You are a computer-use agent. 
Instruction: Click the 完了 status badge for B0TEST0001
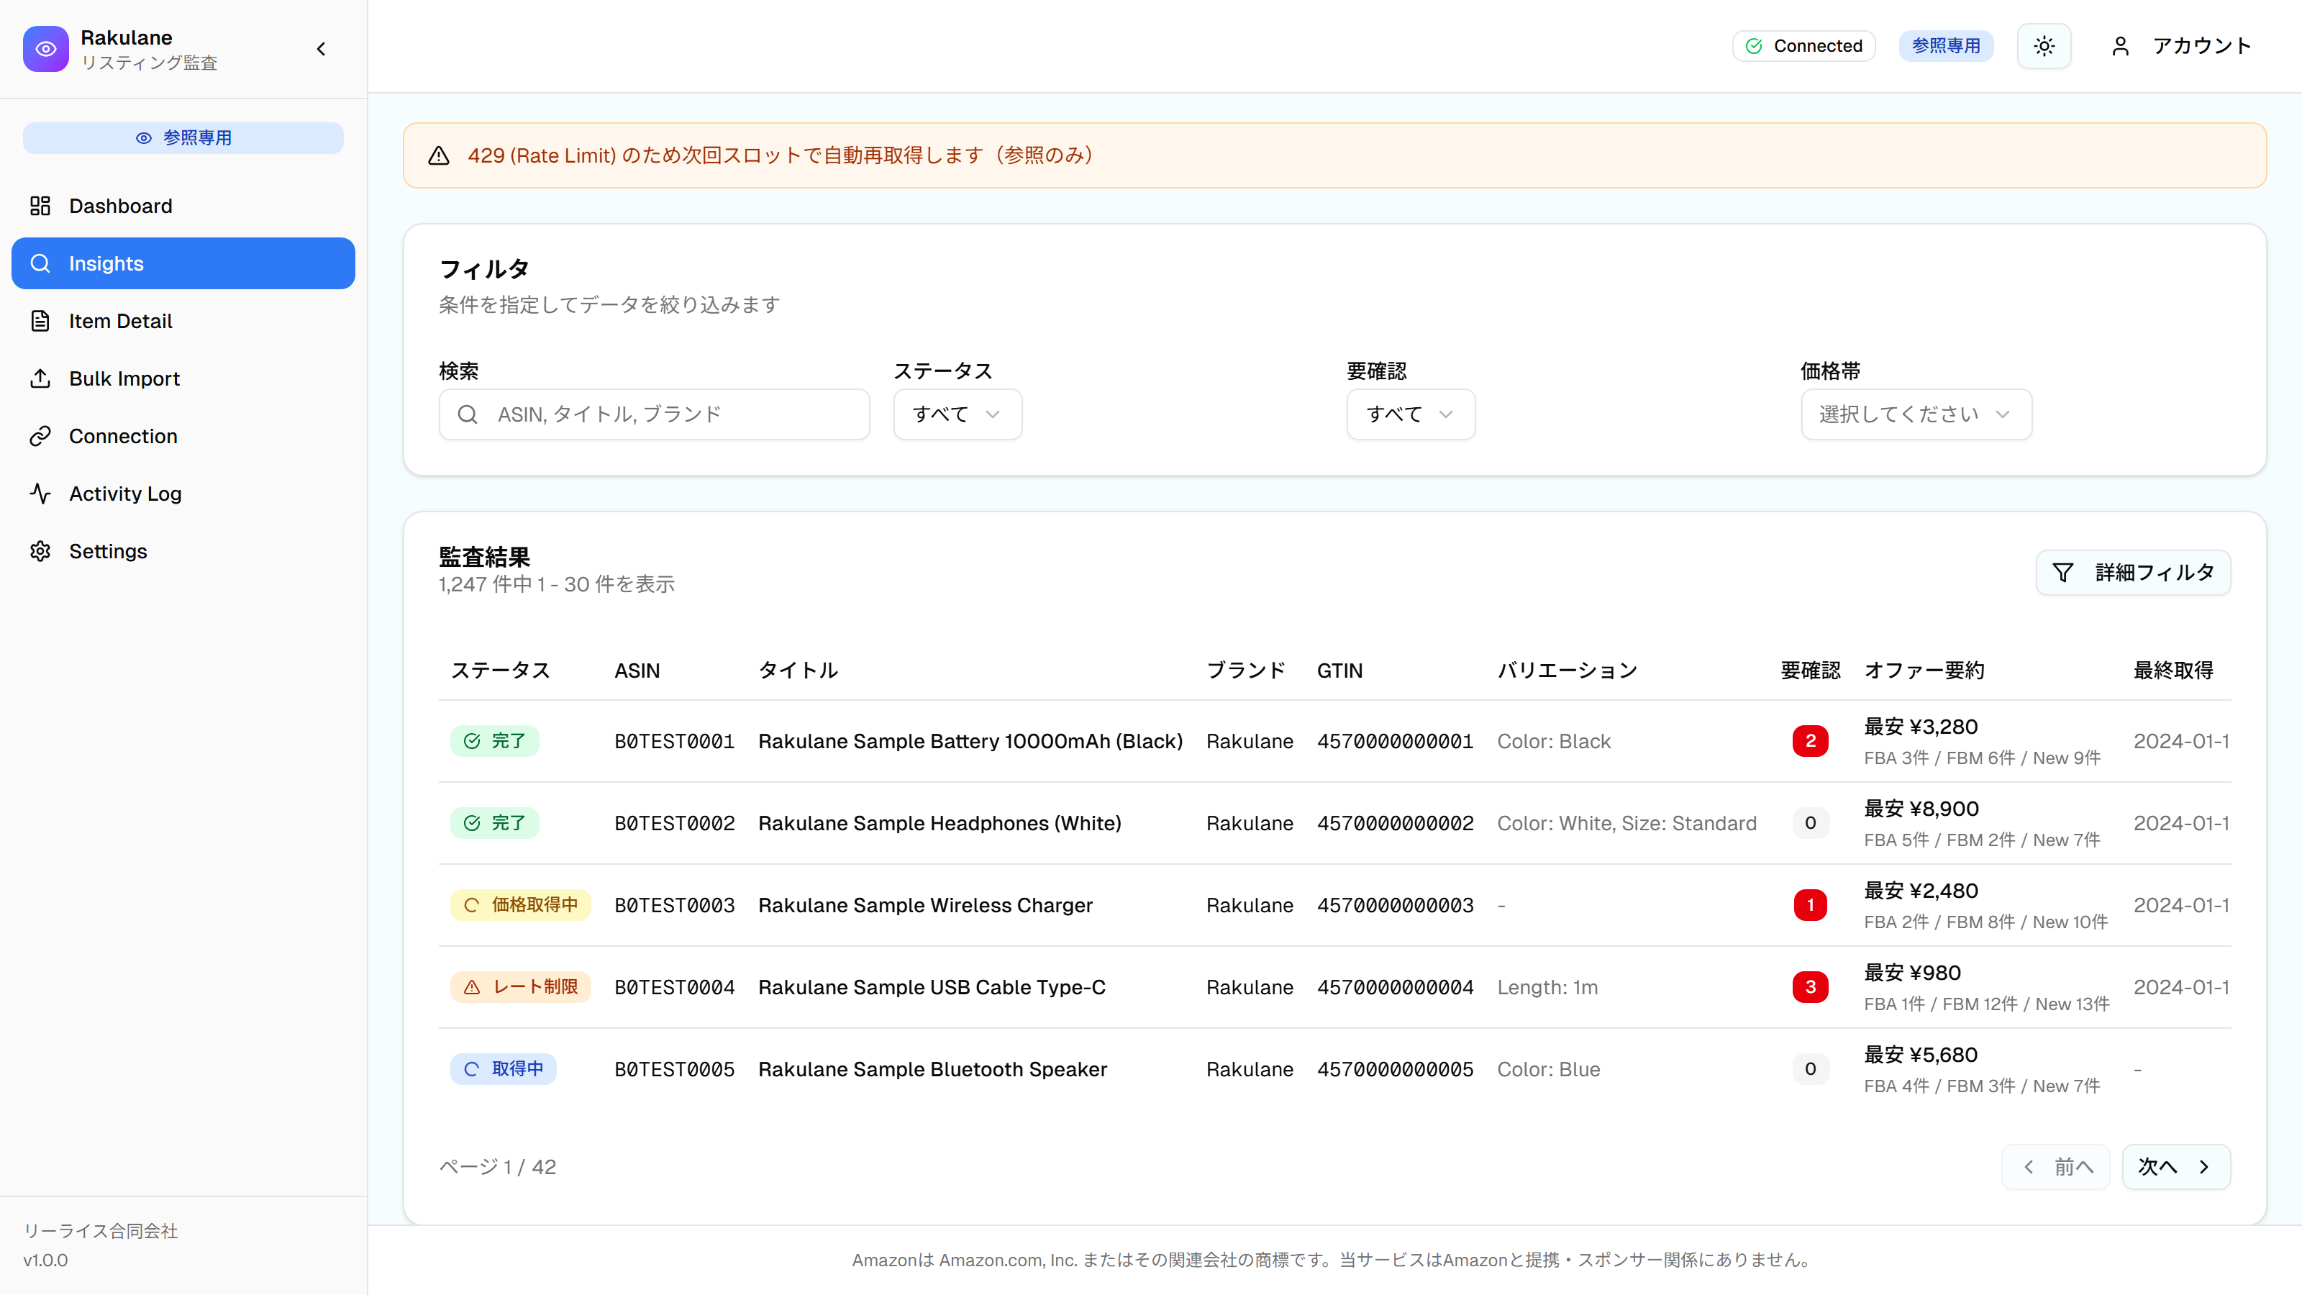494,741
